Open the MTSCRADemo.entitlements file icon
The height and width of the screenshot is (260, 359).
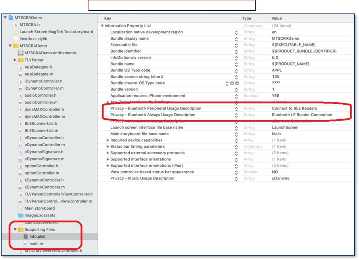point(21,53)
